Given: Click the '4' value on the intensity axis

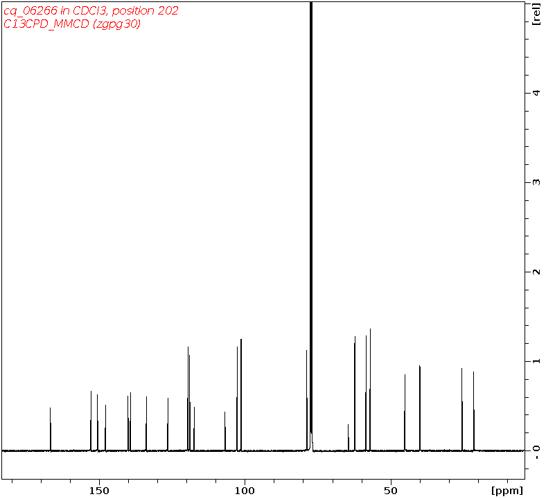Looking at the screenshot, I should (x=536, y=93).
